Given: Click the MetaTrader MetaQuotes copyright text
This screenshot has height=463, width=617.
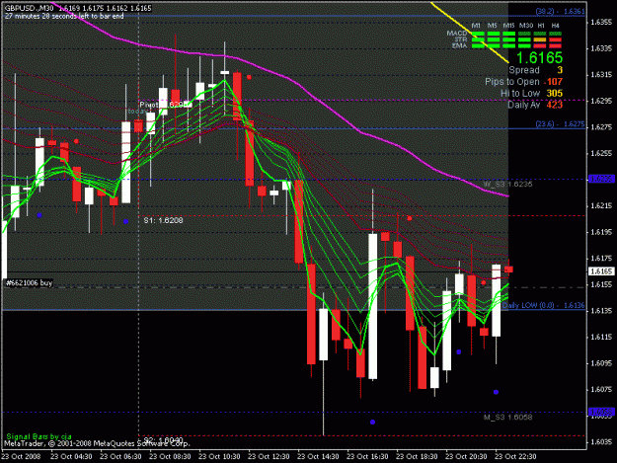Looking at the screenshot, I should pyautogui.click(x=97, y=443).
